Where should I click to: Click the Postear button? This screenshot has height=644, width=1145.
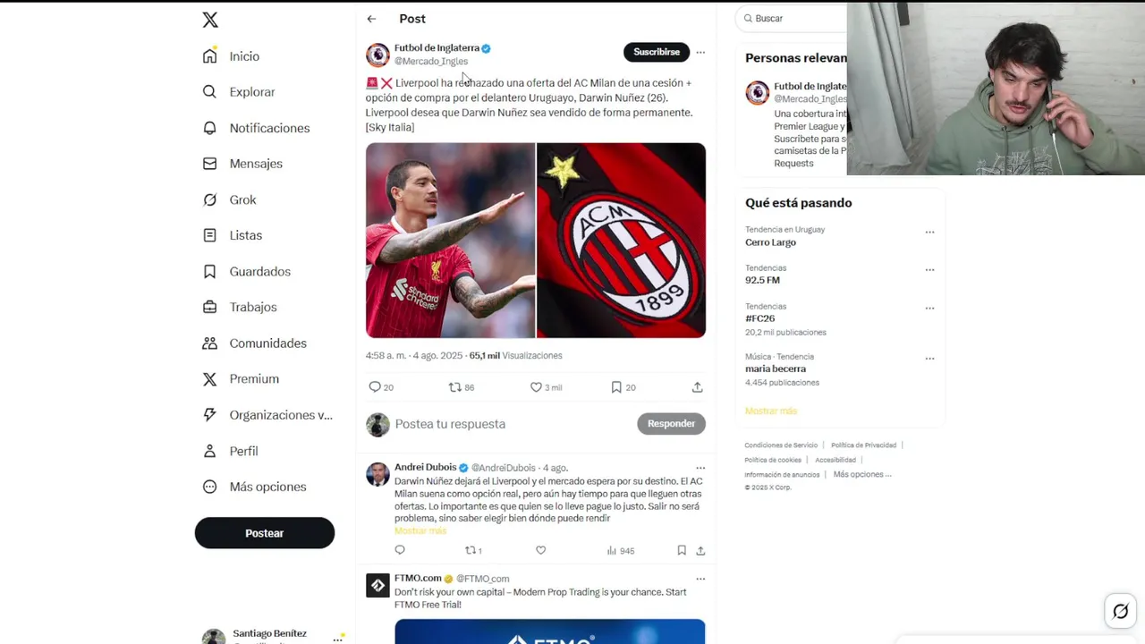coord(265,533)
